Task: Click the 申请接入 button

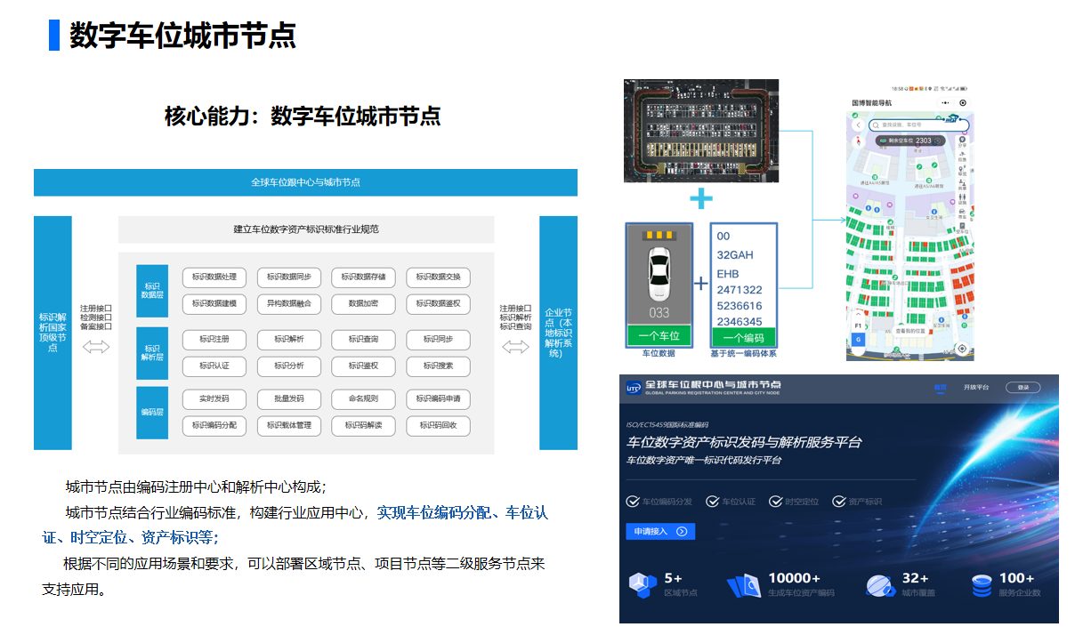Action: coord(659,531)
